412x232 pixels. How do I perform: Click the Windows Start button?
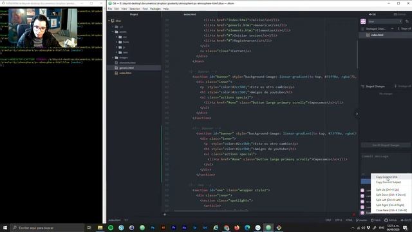pyautogui.click(x=5, y=227)
